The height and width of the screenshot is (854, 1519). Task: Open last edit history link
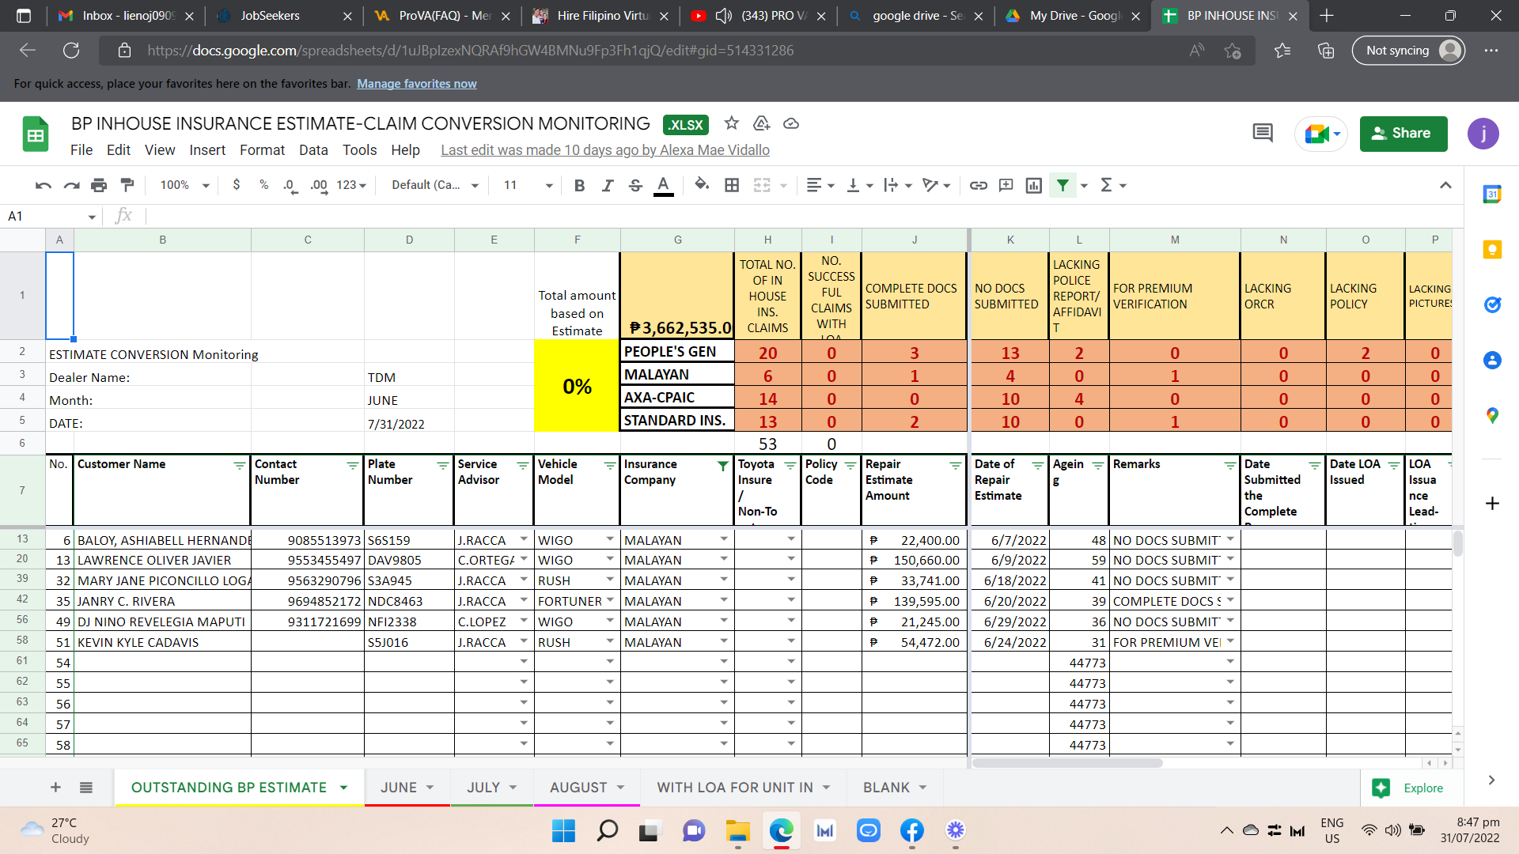point(604,150)
